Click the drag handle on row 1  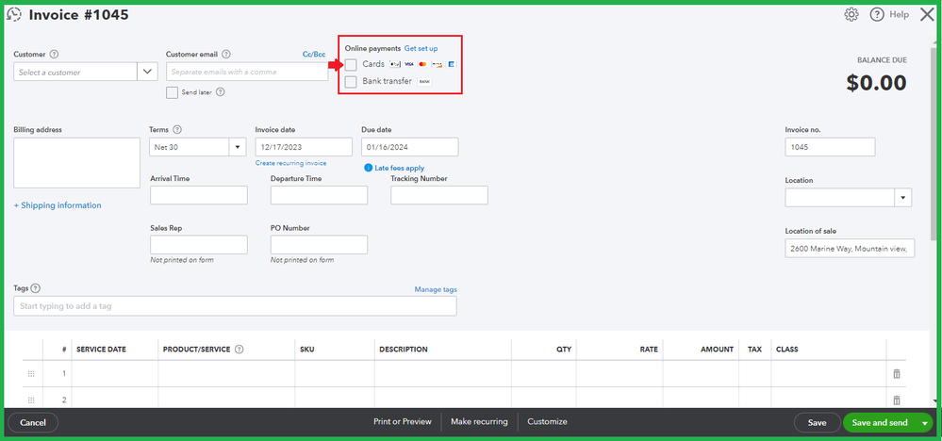click(x=31, y=374)
